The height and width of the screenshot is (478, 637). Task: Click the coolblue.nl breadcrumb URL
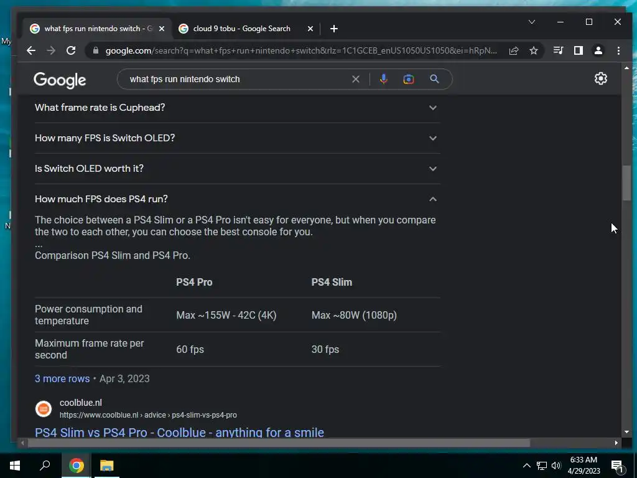point(148,415)
